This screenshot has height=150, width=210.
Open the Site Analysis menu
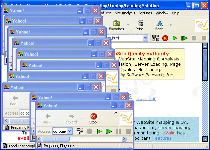125,13
